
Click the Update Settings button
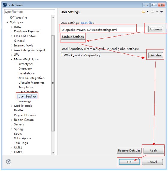[73, 37]
